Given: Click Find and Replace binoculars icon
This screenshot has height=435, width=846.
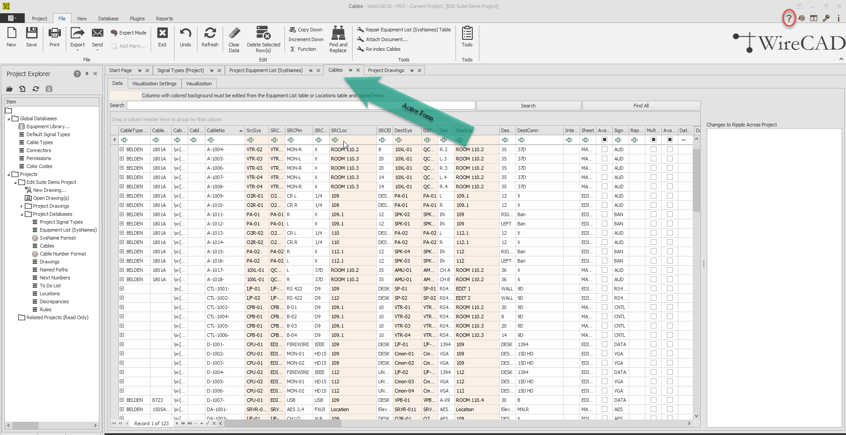Looking at the screenshot, I should click(x=338, y=33).
